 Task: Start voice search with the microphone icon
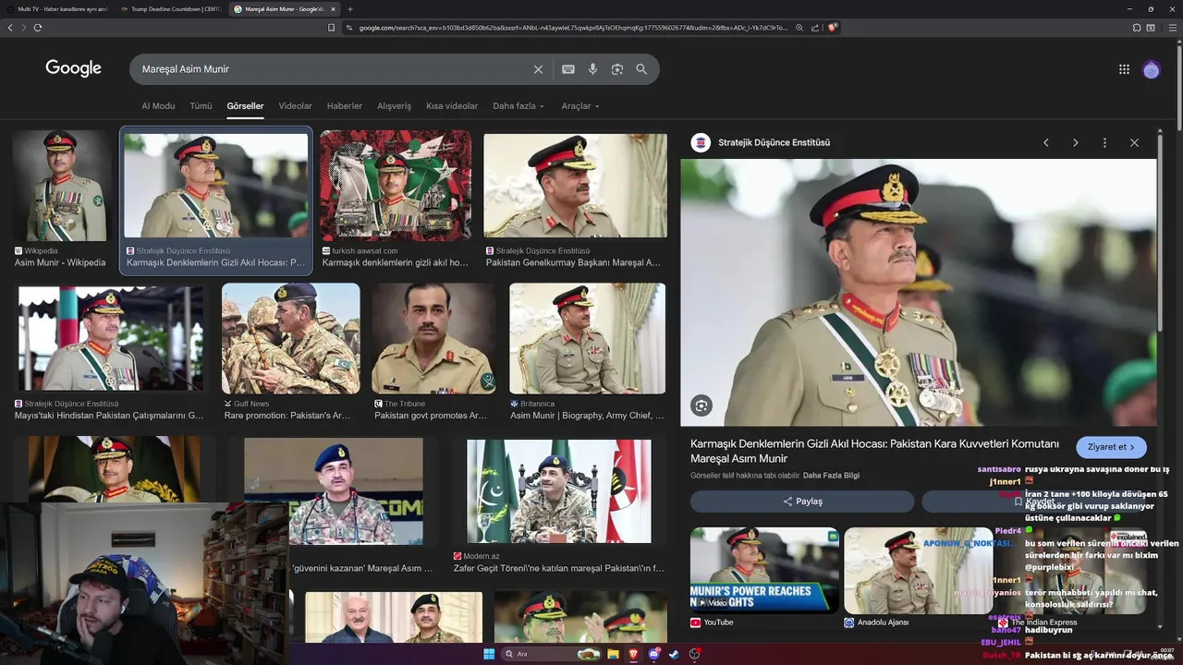(592, 69)
